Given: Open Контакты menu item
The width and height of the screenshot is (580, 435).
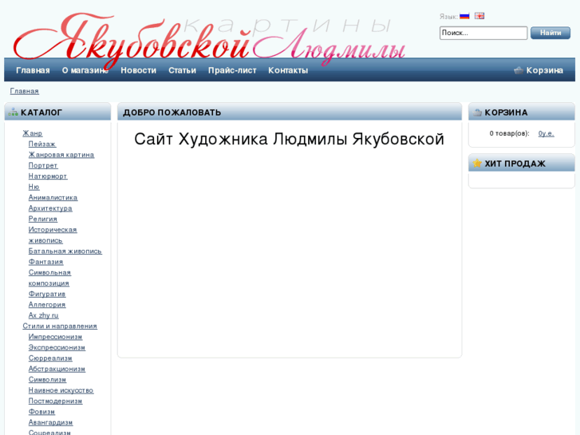Looking at the screenshot, I should coord(288,70).
